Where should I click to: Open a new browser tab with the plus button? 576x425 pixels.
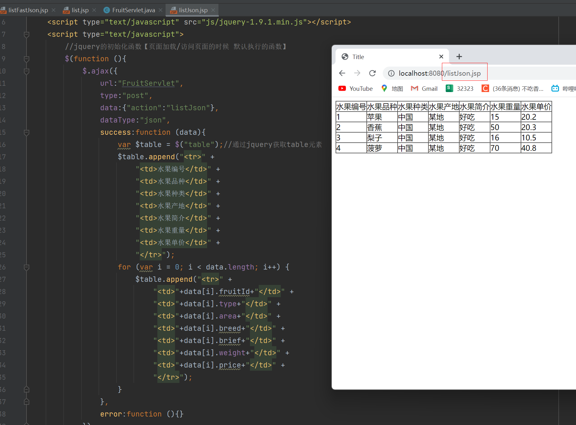(x=459, y=57)
